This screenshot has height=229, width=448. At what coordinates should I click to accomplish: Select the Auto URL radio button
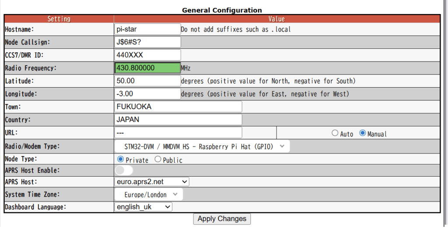tap(335, 133)
